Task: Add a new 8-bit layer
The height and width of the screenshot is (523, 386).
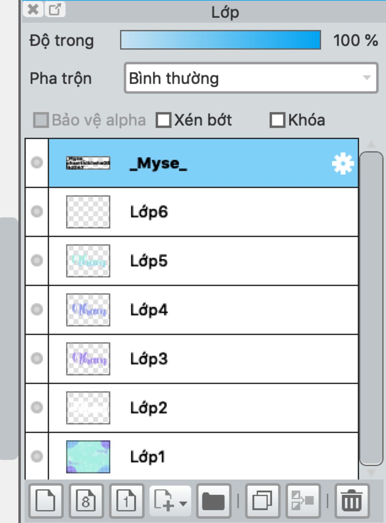Action: pyautogui.click(x=86, y=500)
